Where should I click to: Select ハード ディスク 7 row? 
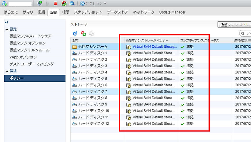coord(161,92)
